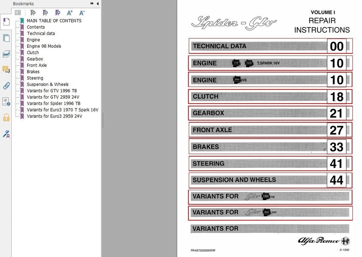The width and height of the screenshot is (362, 257).
Task: Open the Page Thumbnails panel
Action: [6, 38]
